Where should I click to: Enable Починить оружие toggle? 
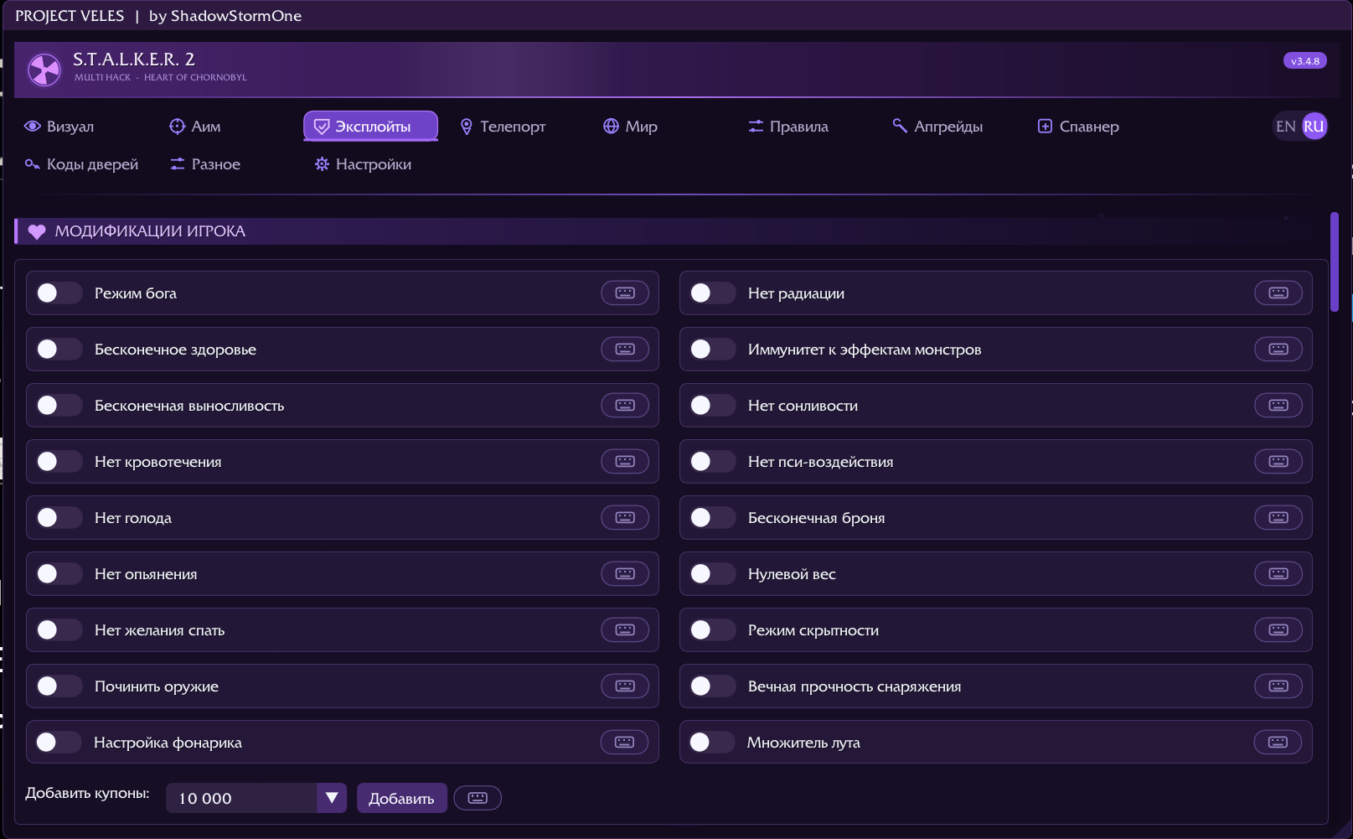point(59,686)
